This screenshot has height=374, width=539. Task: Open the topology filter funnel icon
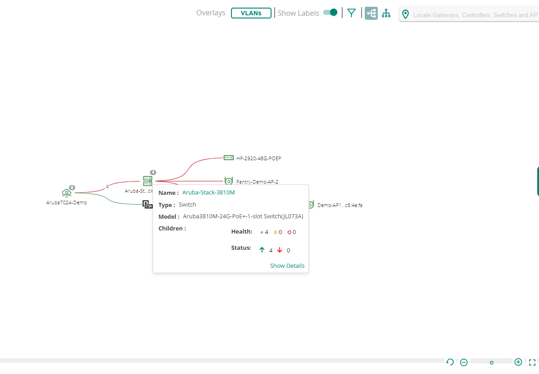coord(351,13)
